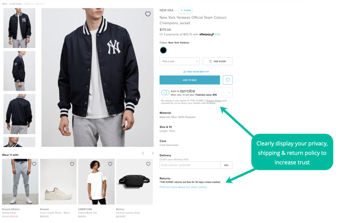Viewport: 341px width, 223px height.
Task: Favorite the Bellroy Venture Camera Sling
Action: tap(148, 164)
